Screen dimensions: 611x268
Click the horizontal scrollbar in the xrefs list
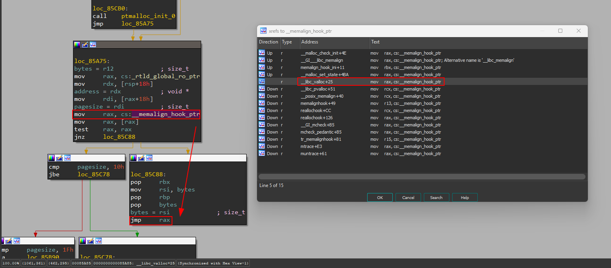pos(422,176)
